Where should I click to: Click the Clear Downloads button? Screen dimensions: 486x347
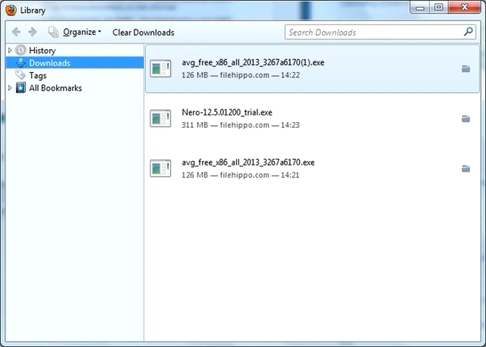point(143,32)
